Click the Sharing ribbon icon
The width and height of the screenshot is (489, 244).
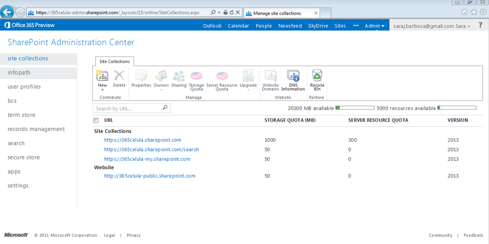[179, 76]
